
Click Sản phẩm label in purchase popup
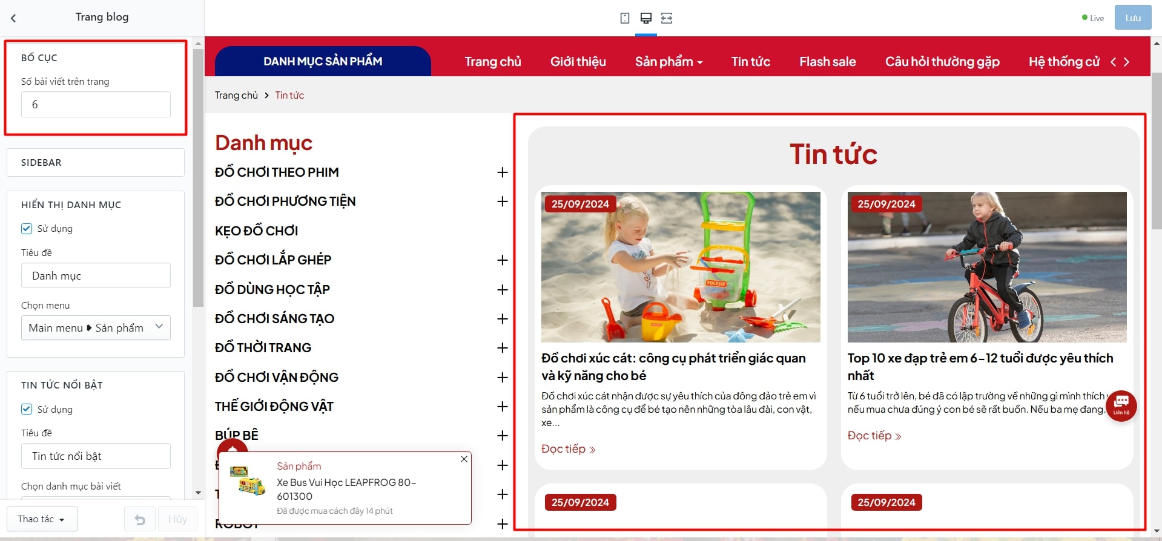point(299,466)
